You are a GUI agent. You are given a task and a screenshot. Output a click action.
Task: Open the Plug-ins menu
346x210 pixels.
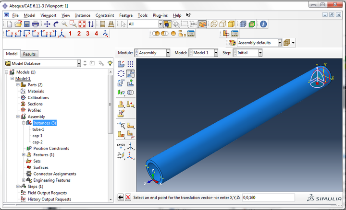[160, 15]
